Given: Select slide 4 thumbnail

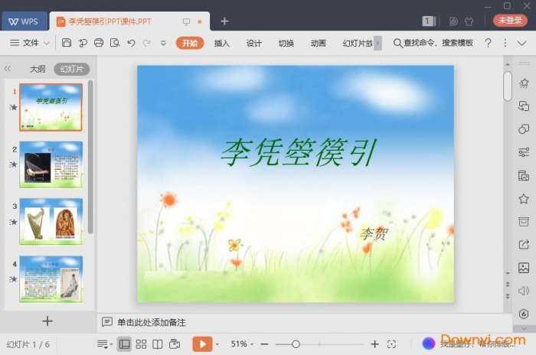Looking at the screenshot, I should 51,278.
